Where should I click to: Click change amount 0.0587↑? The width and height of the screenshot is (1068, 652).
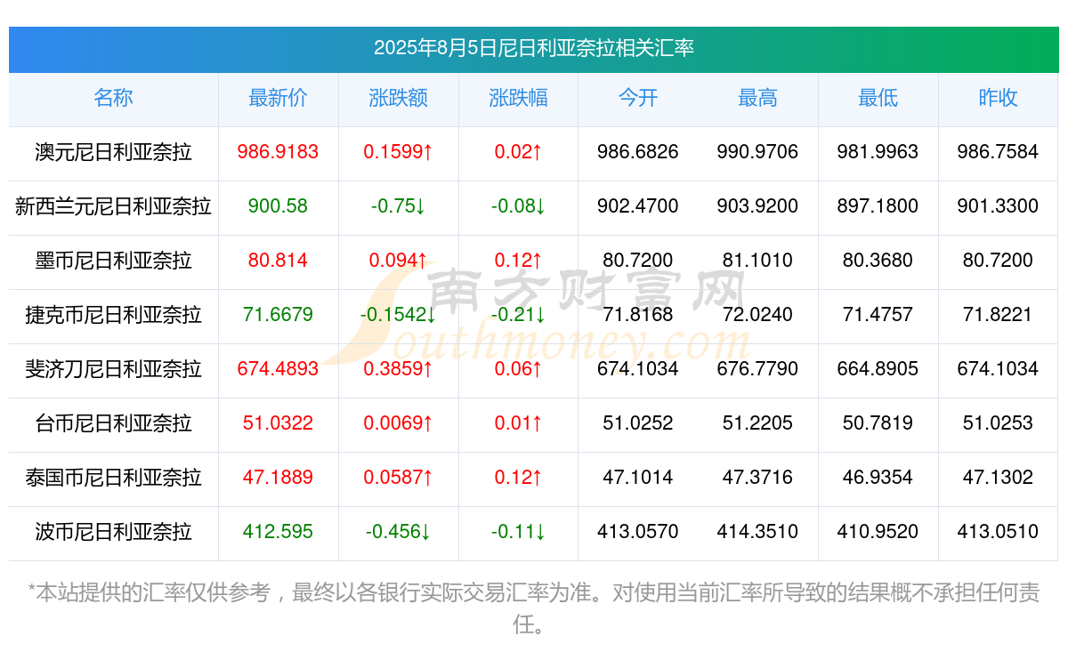coord(398,478)
